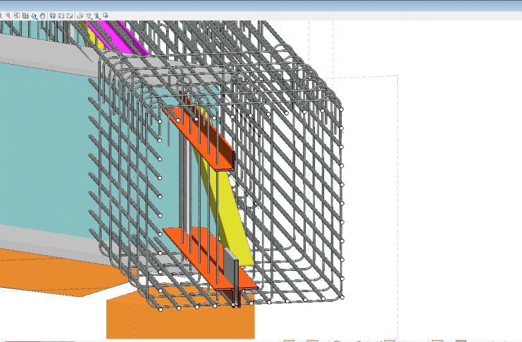The width and height of the screenshot is (522, 342).
Task: Click the second rectangular view icon before separator
Action: tap(70, 15)
